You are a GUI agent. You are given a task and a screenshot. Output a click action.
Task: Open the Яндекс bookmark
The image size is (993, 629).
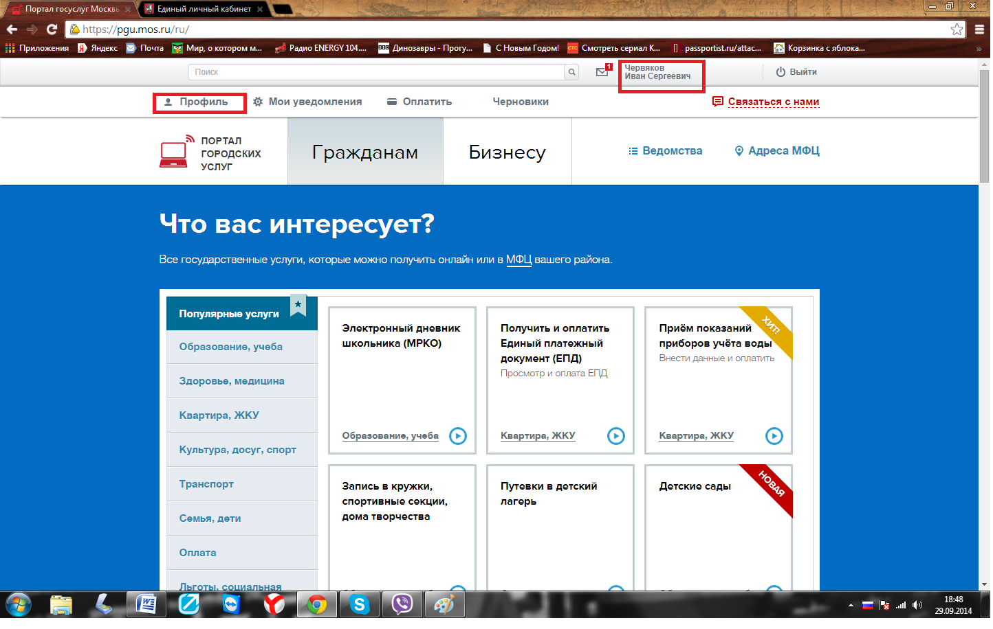98,48
